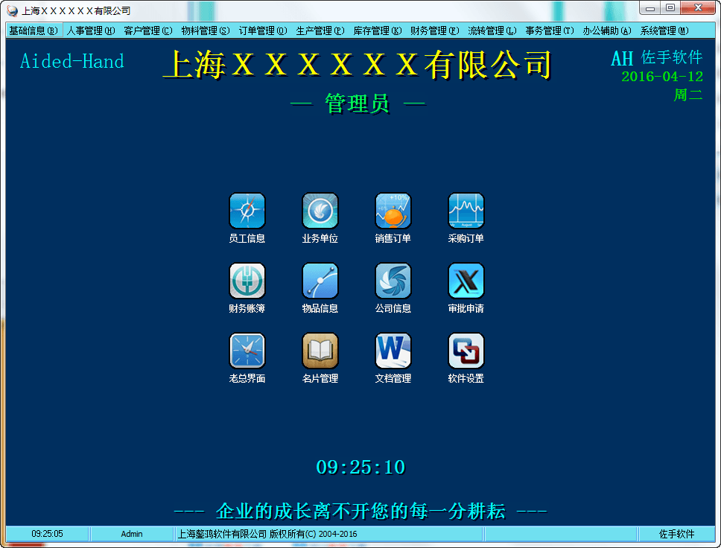Click the status bar time 09:25:05
Screen dimensions: 721x548
tap(48, 534)
